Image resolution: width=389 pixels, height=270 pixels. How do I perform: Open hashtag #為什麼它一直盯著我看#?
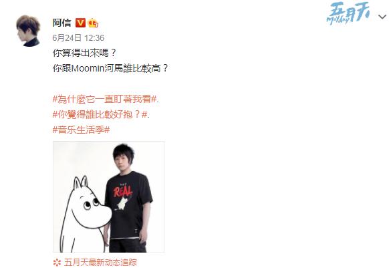[x=104, y=100]
